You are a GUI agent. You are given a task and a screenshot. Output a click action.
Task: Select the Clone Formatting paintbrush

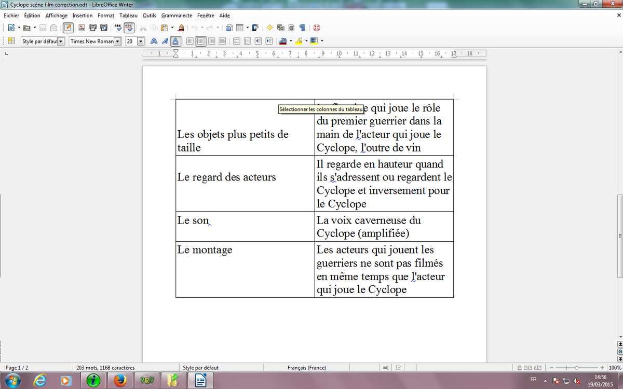pyautogui.click(x=181, y=27)
